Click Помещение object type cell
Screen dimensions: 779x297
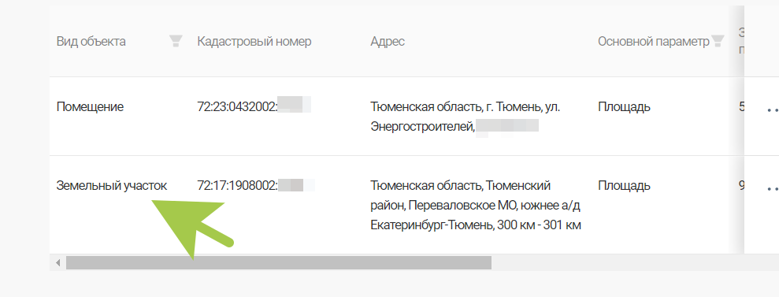90,106
